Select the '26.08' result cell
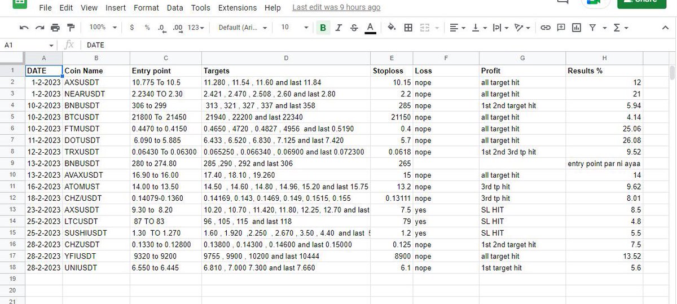Viewport: 677px width, 304px height. 604,140
